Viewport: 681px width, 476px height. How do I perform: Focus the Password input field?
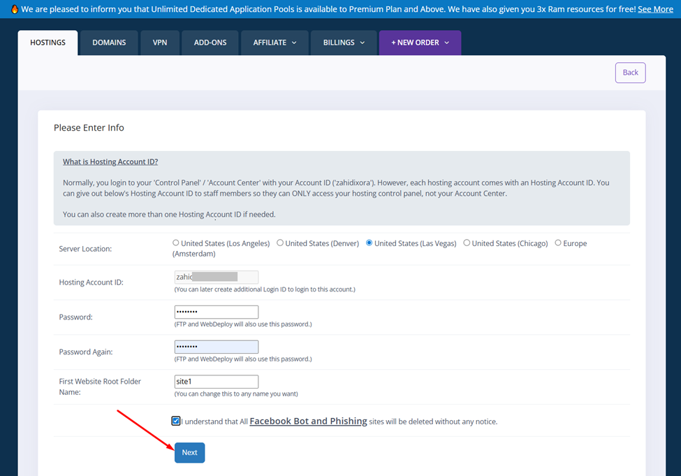point(216,312)
